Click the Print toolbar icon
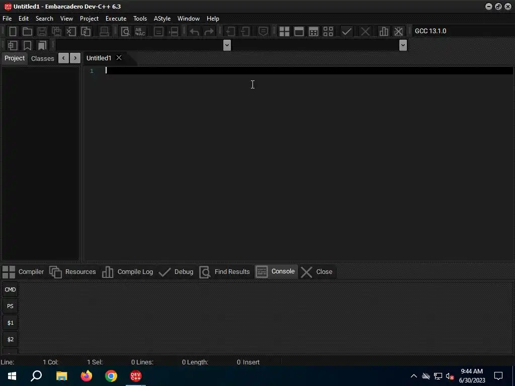 [104, 32]
